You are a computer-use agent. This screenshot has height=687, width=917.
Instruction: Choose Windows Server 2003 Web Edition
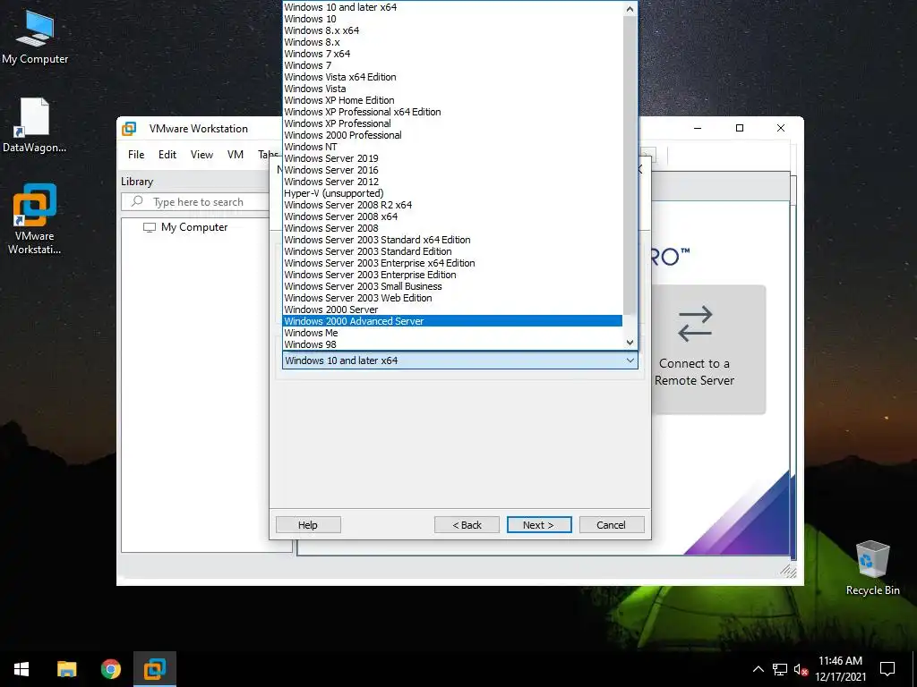(452, 298)
